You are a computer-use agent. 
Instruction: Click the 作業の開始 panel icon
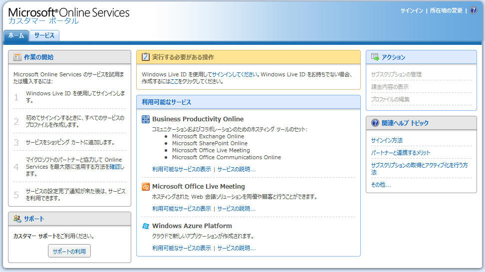click(x=17, y=57)
